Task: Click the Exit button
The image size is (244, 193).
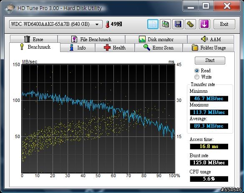Action: (224, 24)
